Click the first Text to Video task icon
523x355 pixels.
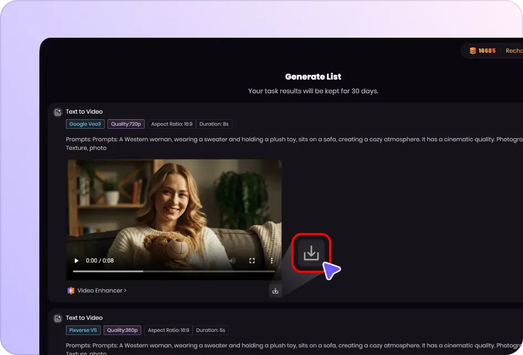pos(57,112)
